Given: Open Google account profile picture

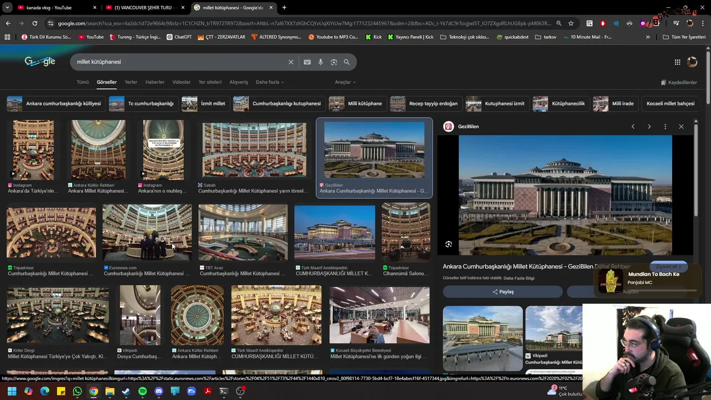Looking at the screenshot, I should pyautogui.click(x=692, y=62).
